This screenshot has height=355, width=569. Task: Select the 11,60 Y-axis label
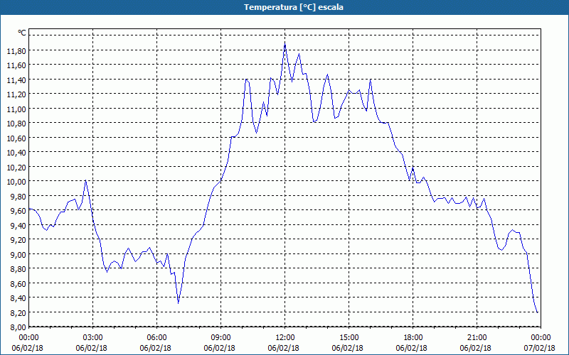click(16, 65)
